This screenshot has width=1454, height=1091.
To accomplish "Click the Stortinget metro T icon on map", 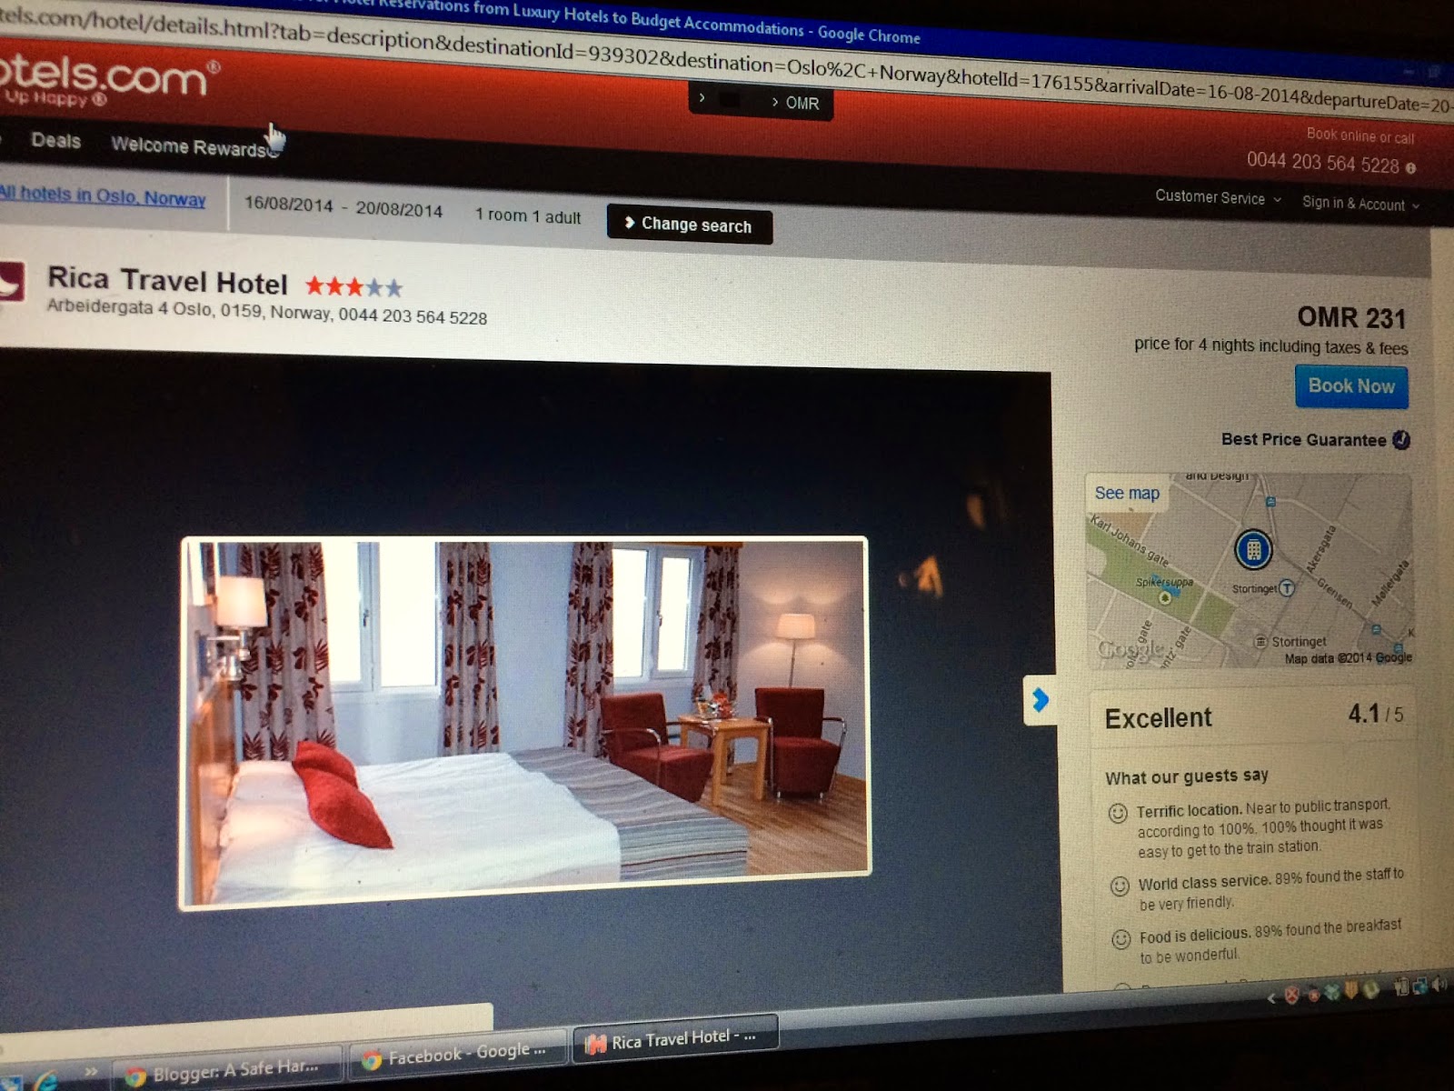I will tap(1287, 588).
